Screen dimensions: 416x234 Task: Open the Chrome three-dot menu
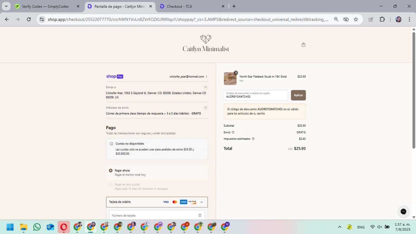409,19
